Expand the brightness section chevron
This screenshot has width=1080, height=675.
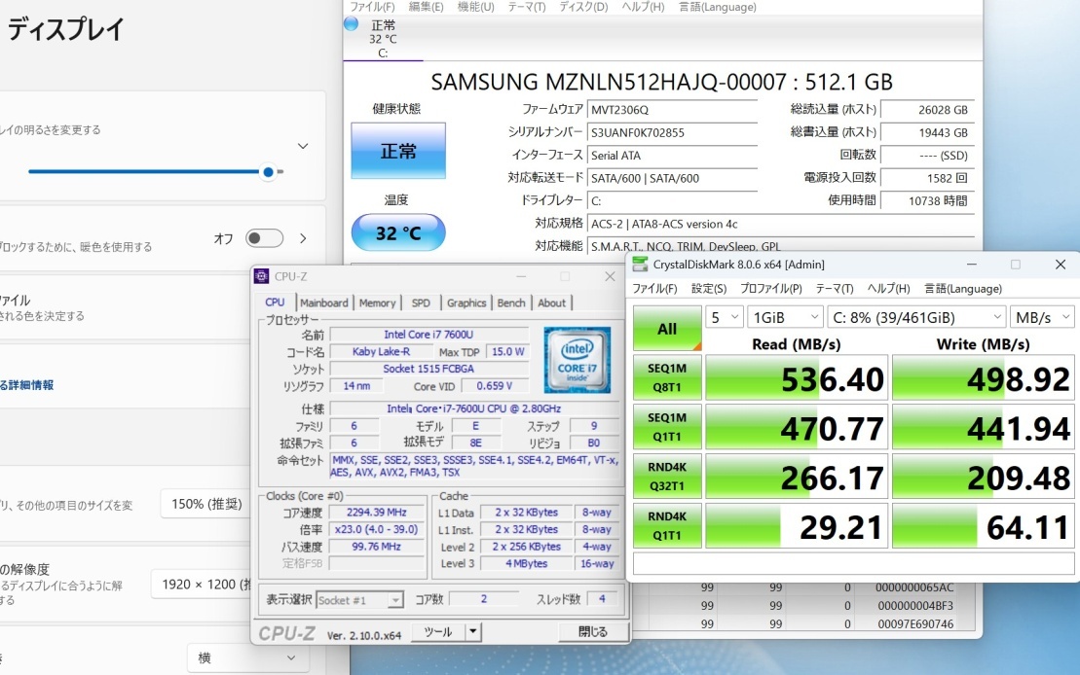pyautogui.click(x=302, y=146)
